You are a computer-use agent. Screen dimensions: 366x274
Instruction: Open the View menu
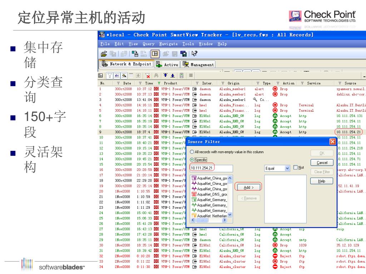[x=133, y=44]
